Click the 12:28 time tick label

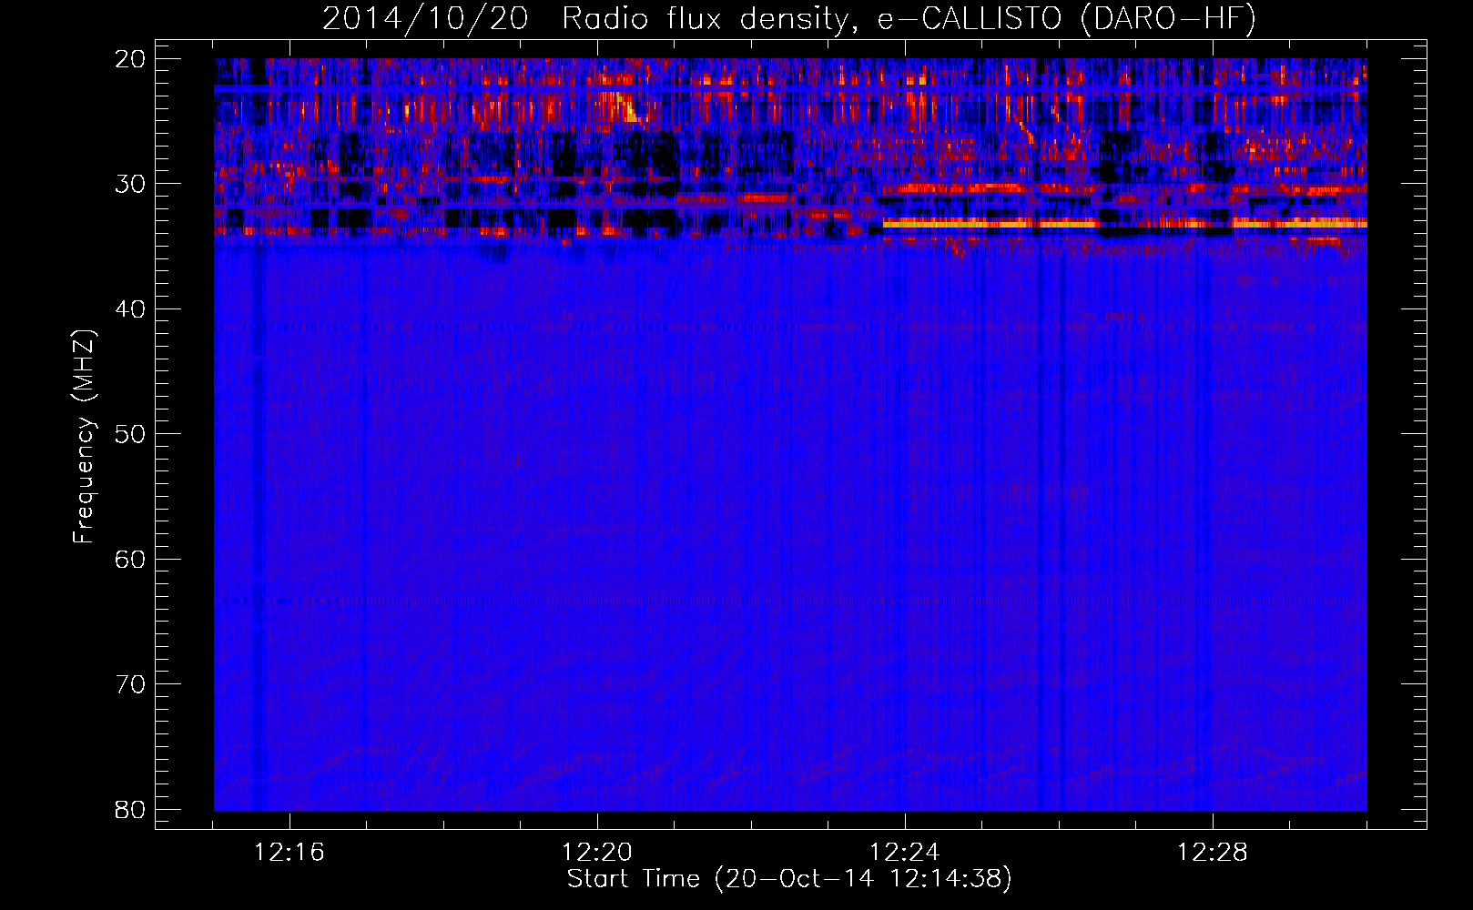(x=1213, y=853)
